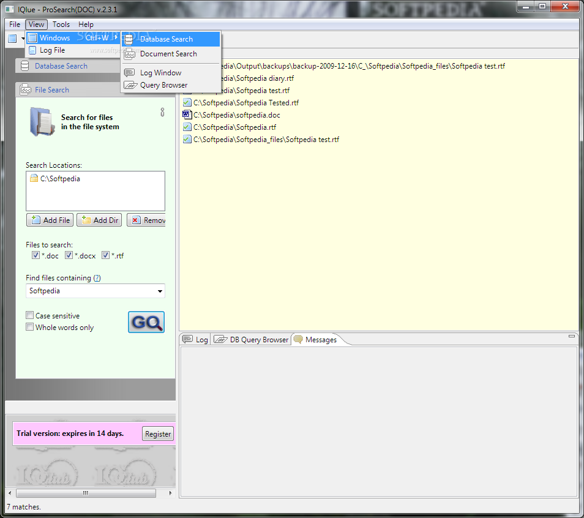Select the backup-2009-12-16 result row
This screenshot has width=584, height=518.
pyautogui.click(x=363, y=66)
